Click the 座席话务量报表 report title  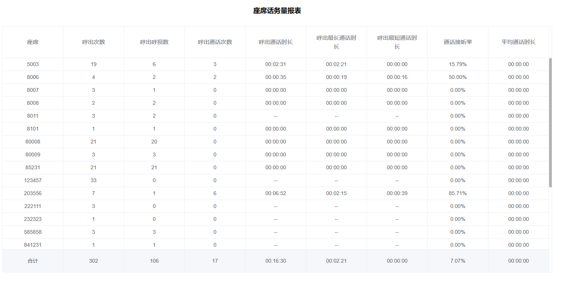click(277, 11)
